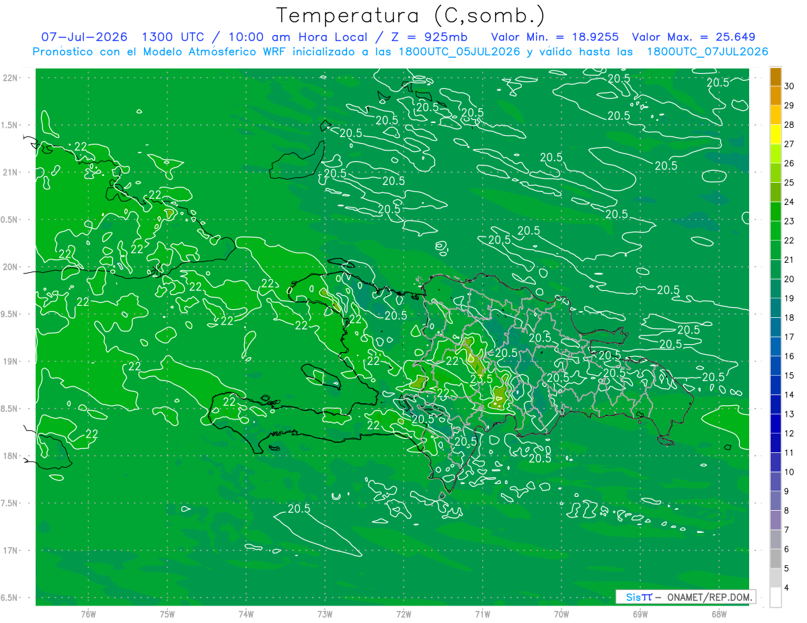Screen dimensions: 807x623
Task: Click the '29' color scale label
Action: click(789, 105)
